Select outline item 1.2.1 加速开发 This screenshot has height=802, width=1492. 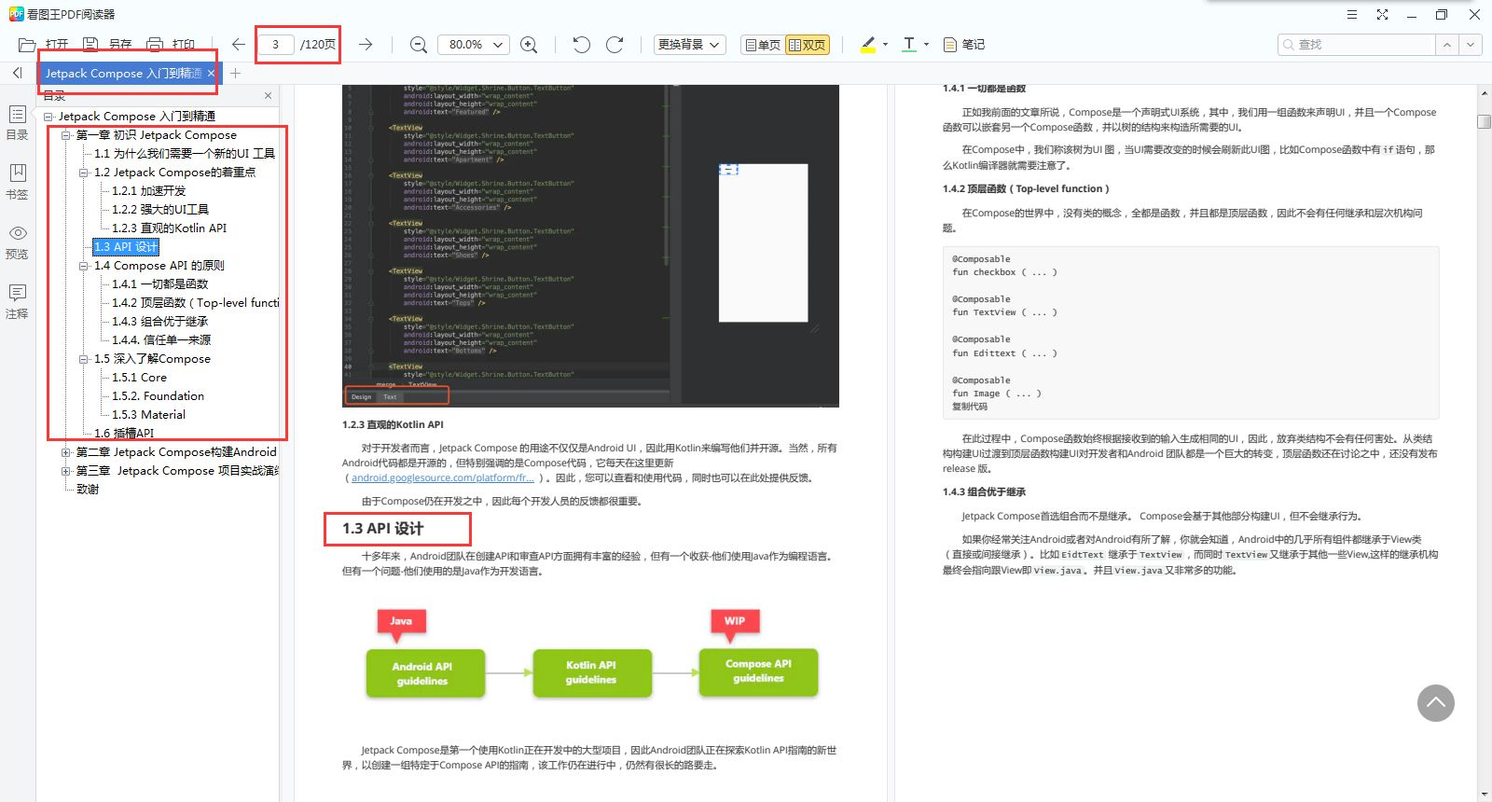pyautogui.click(x=148, y=191)
